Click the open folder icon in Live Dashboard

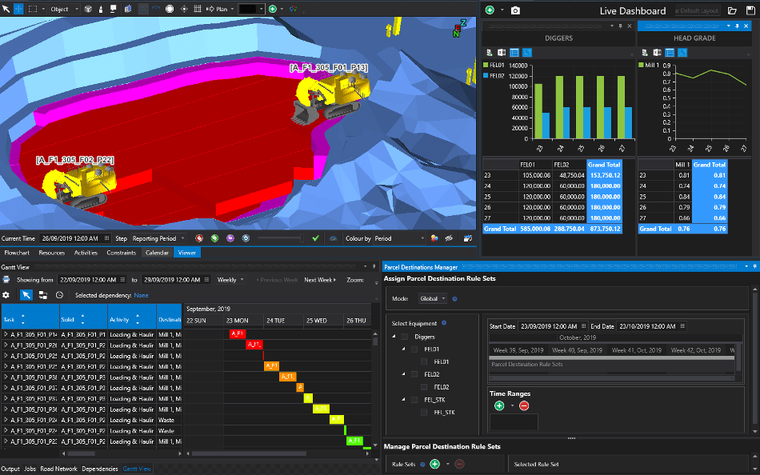[732, 10]
